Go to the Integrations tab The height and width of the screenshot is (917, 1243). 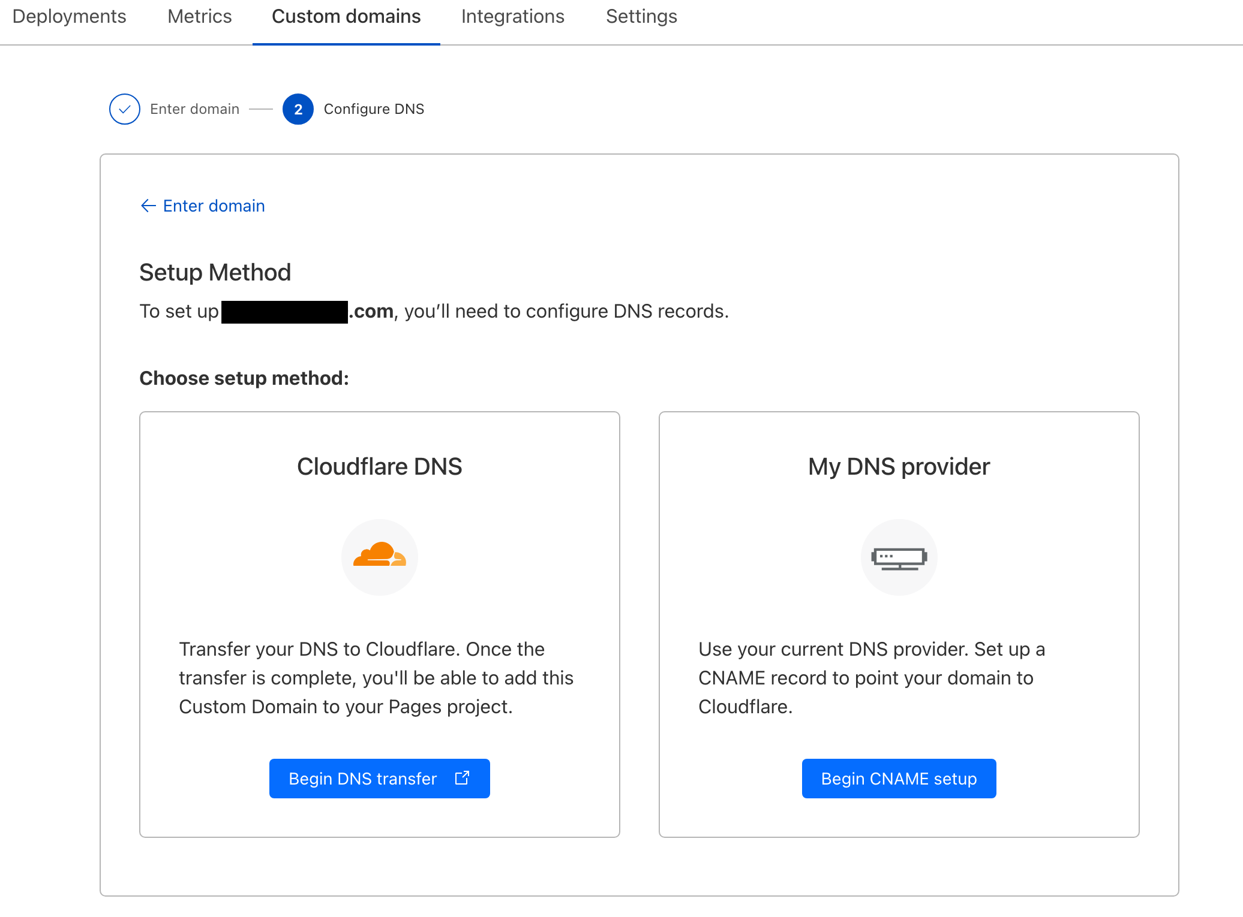point(512,17)
